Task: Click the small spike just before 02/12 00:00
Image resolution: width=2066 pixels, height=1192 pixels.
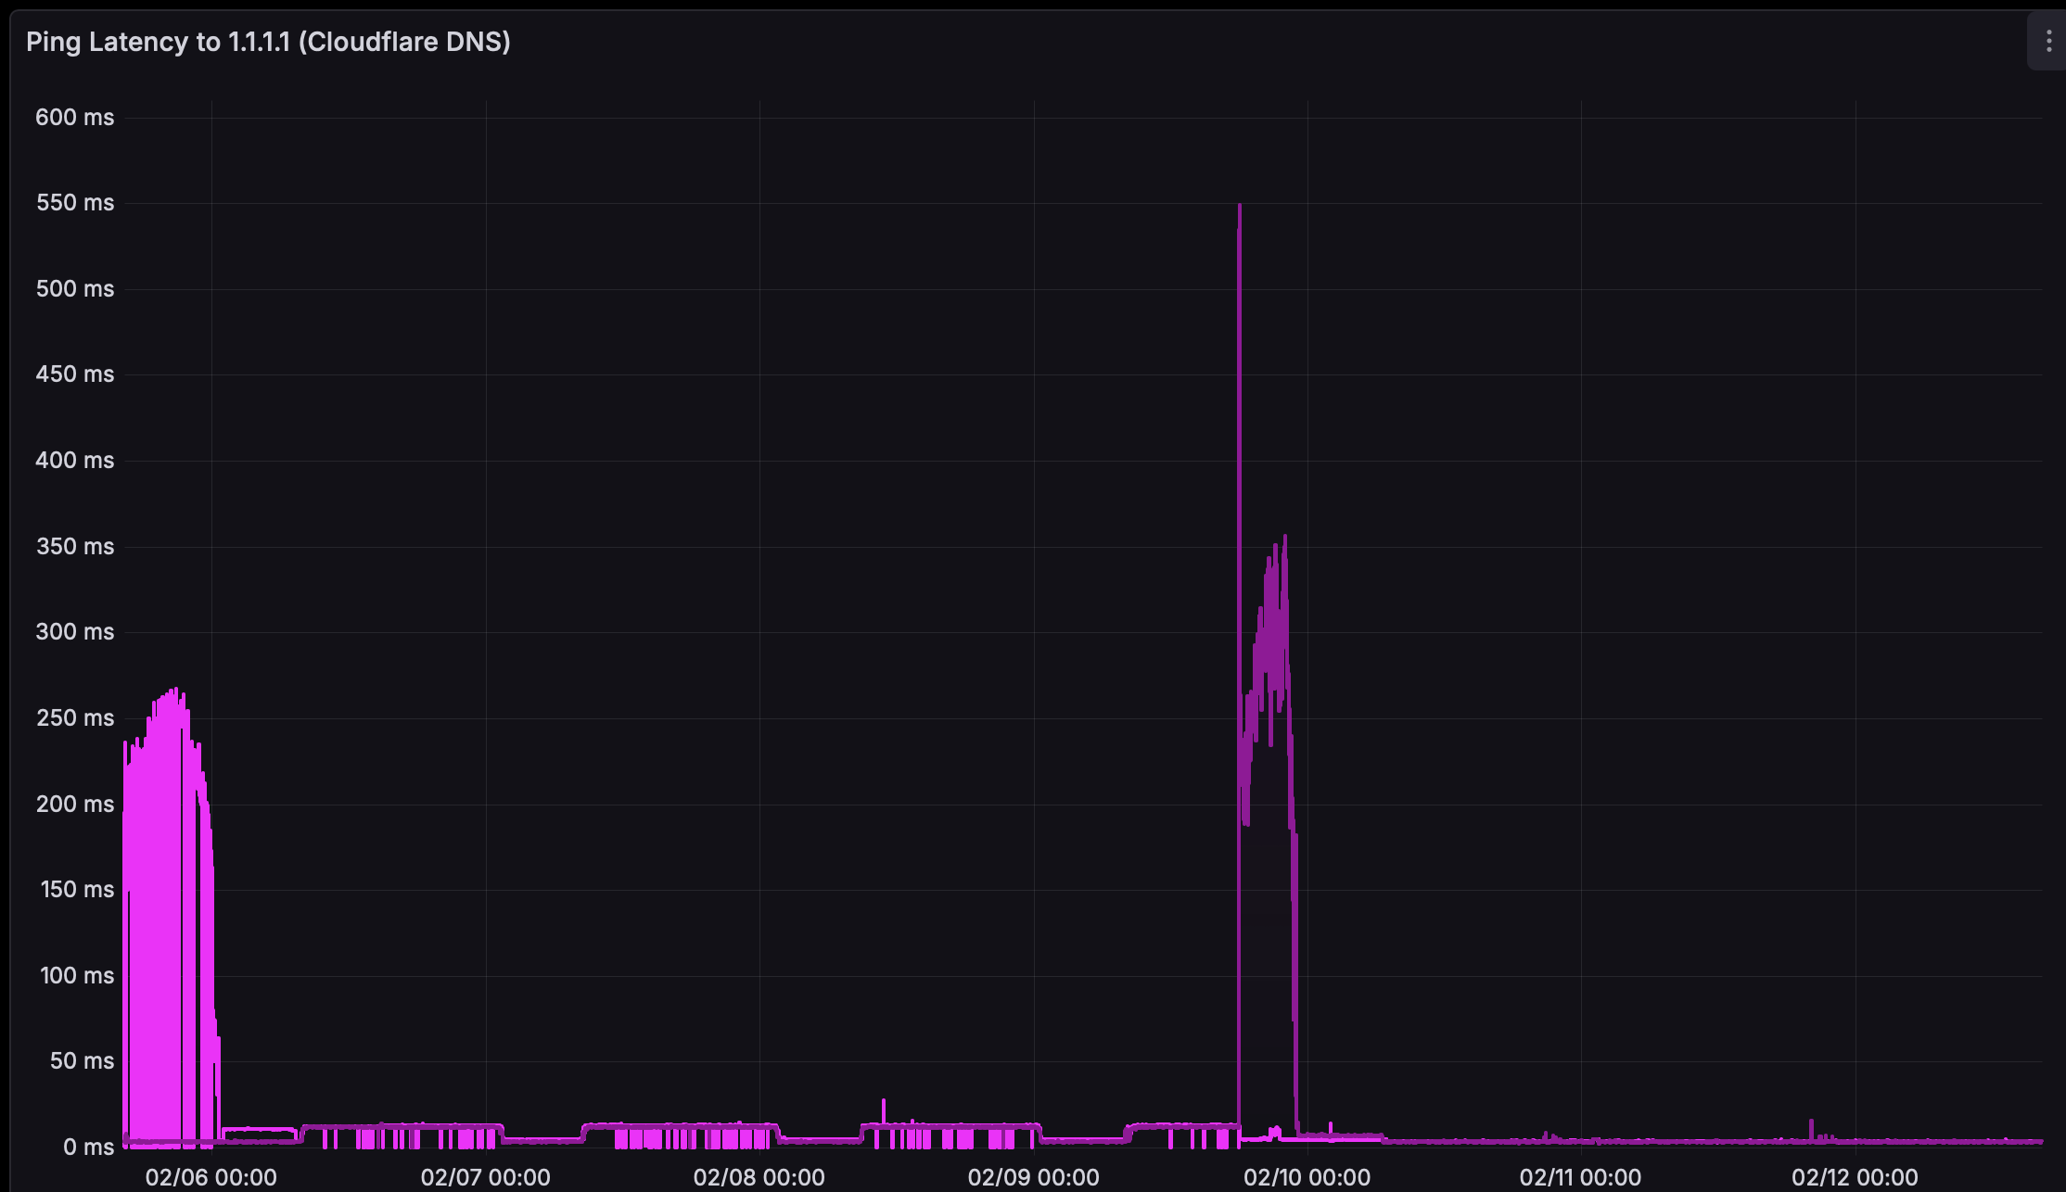Action: point(1811,1122)
